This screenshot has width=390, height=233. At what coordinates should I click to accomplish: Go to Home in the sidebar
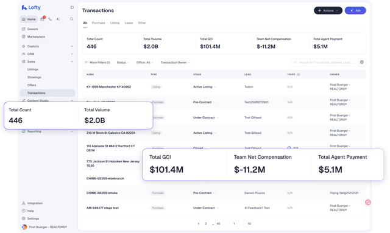click(29, 19)
